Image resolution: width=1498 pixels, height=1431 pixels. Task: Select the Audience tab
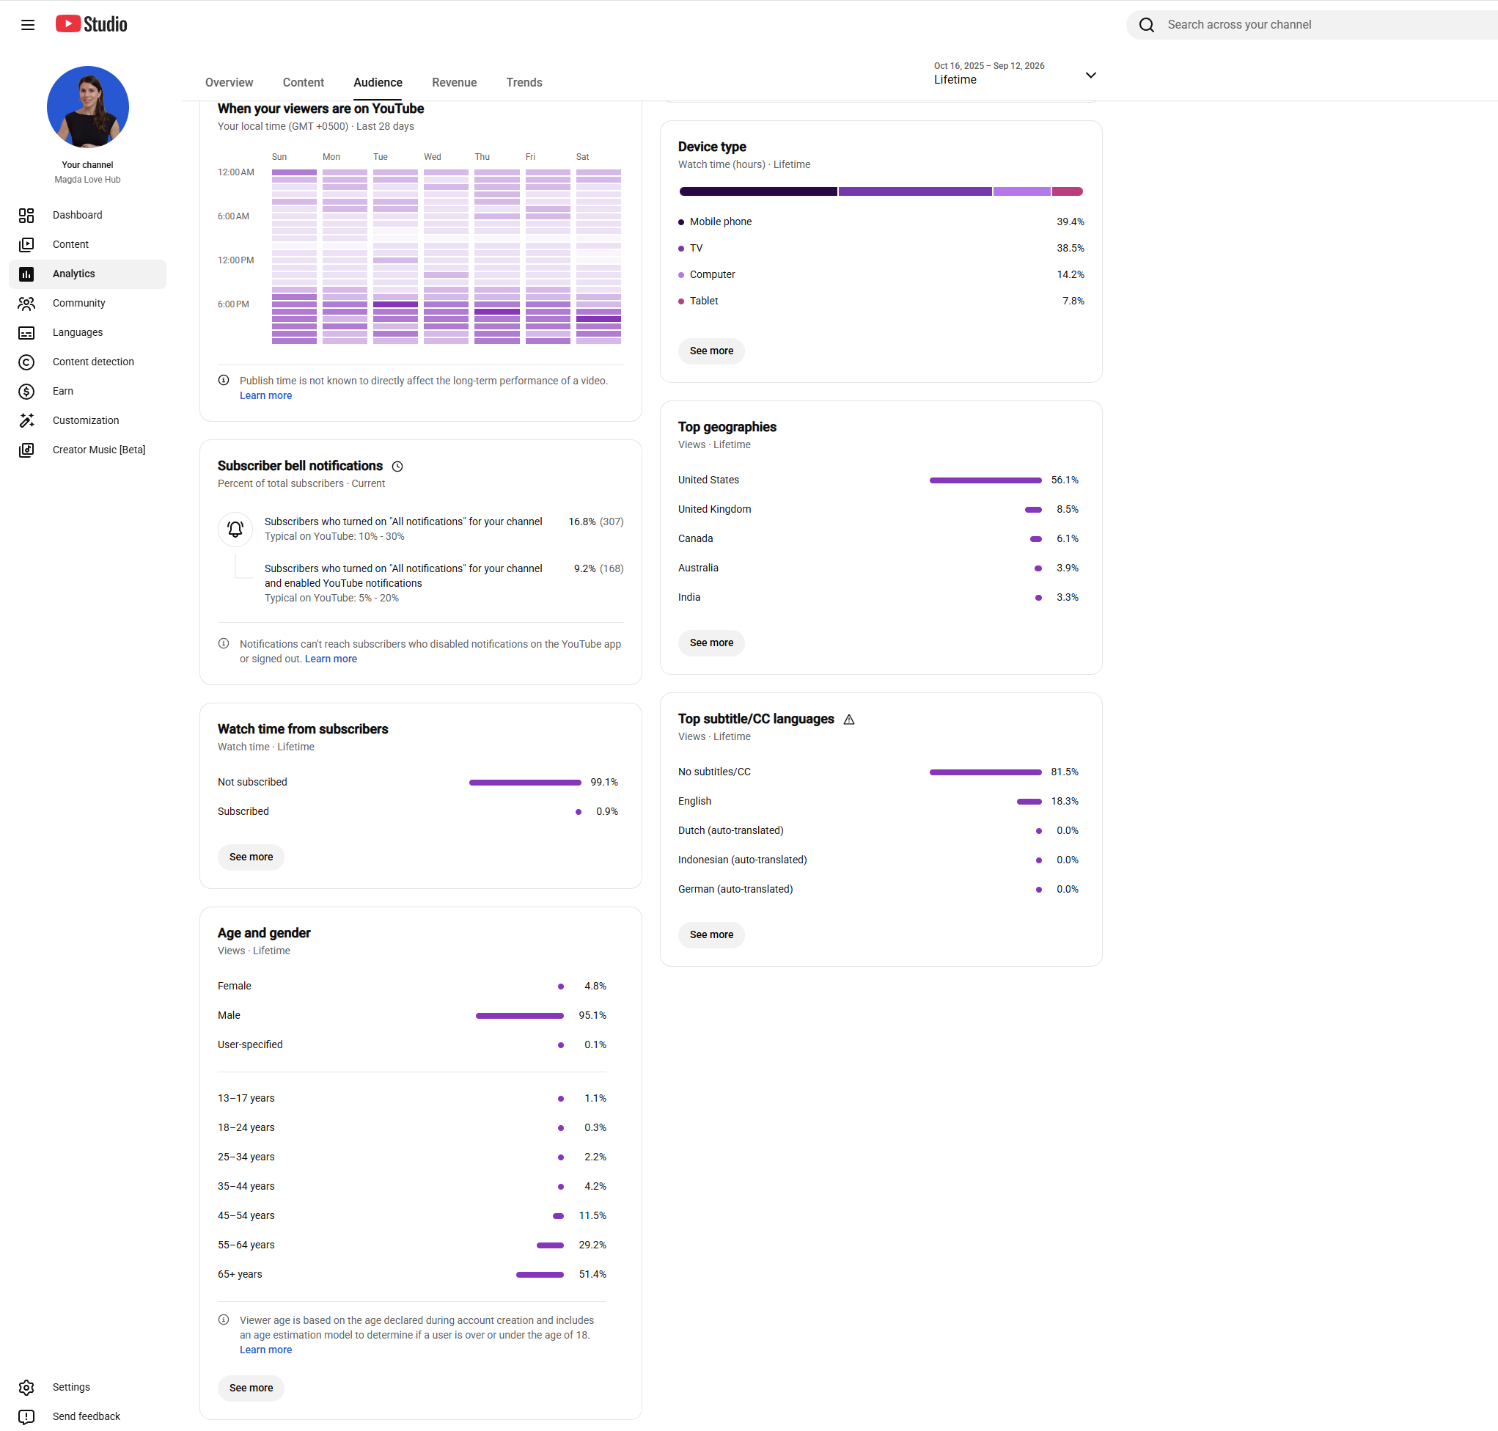378,82
